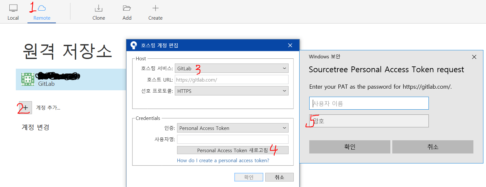Select the GitLab account identicon avatar
This screenshot has height=187, width=486.
pyautogui.click(x=28, y=79)
